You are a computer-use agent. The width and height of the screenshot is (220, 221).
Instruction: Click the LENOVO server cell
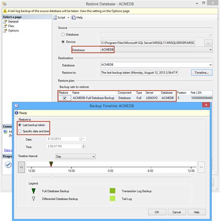pos(152,98)
